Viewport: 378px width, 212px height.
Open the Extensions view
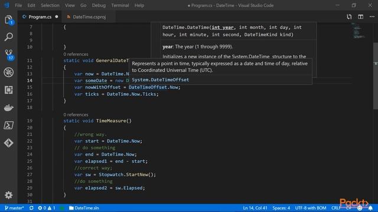[9, 90]
